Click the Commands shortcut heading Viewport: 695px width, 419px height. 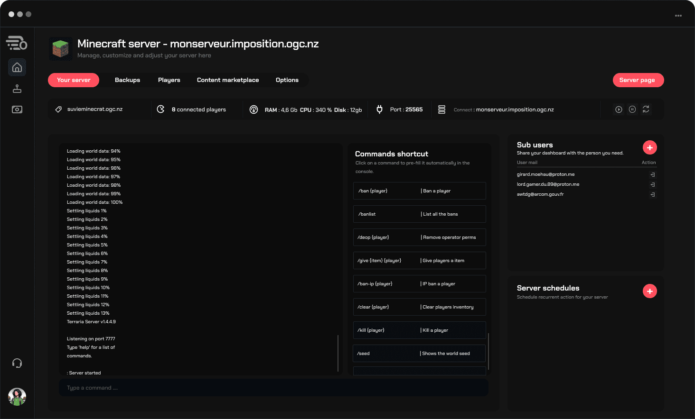click(x=392, y=154)
